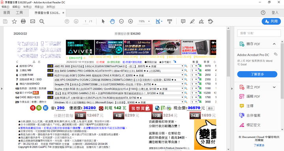
Task: Click the Save file icon in toolbar
Action: click(x=5, y=21)
